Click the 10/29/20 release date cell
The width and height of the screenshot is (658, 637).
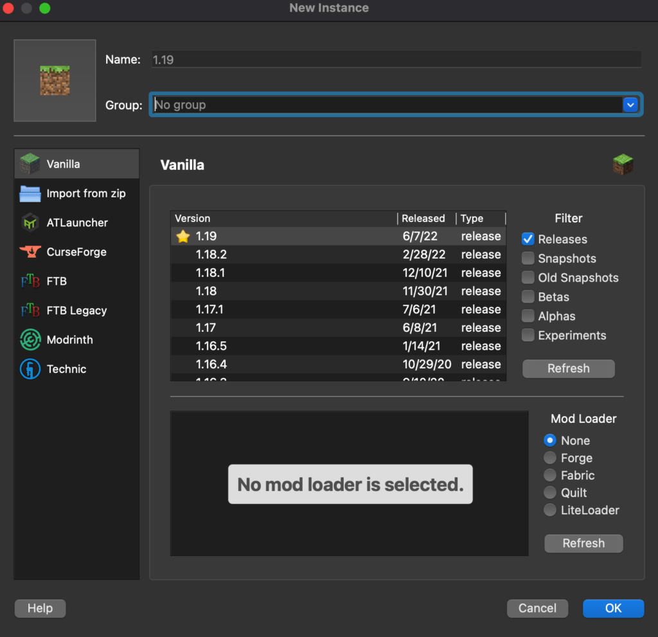[427, 364]
